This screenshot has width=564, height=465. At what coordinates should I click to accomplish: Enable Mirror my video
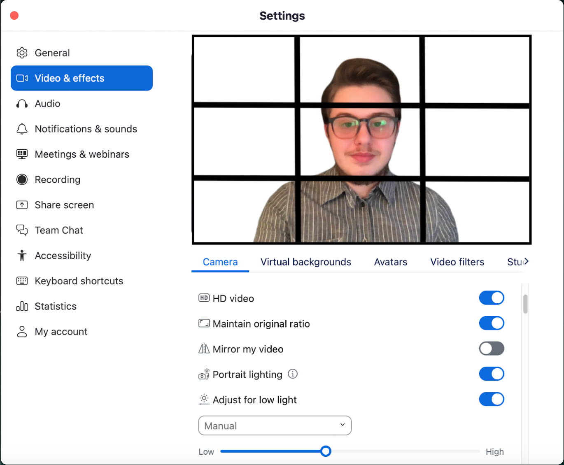point(492,349)
